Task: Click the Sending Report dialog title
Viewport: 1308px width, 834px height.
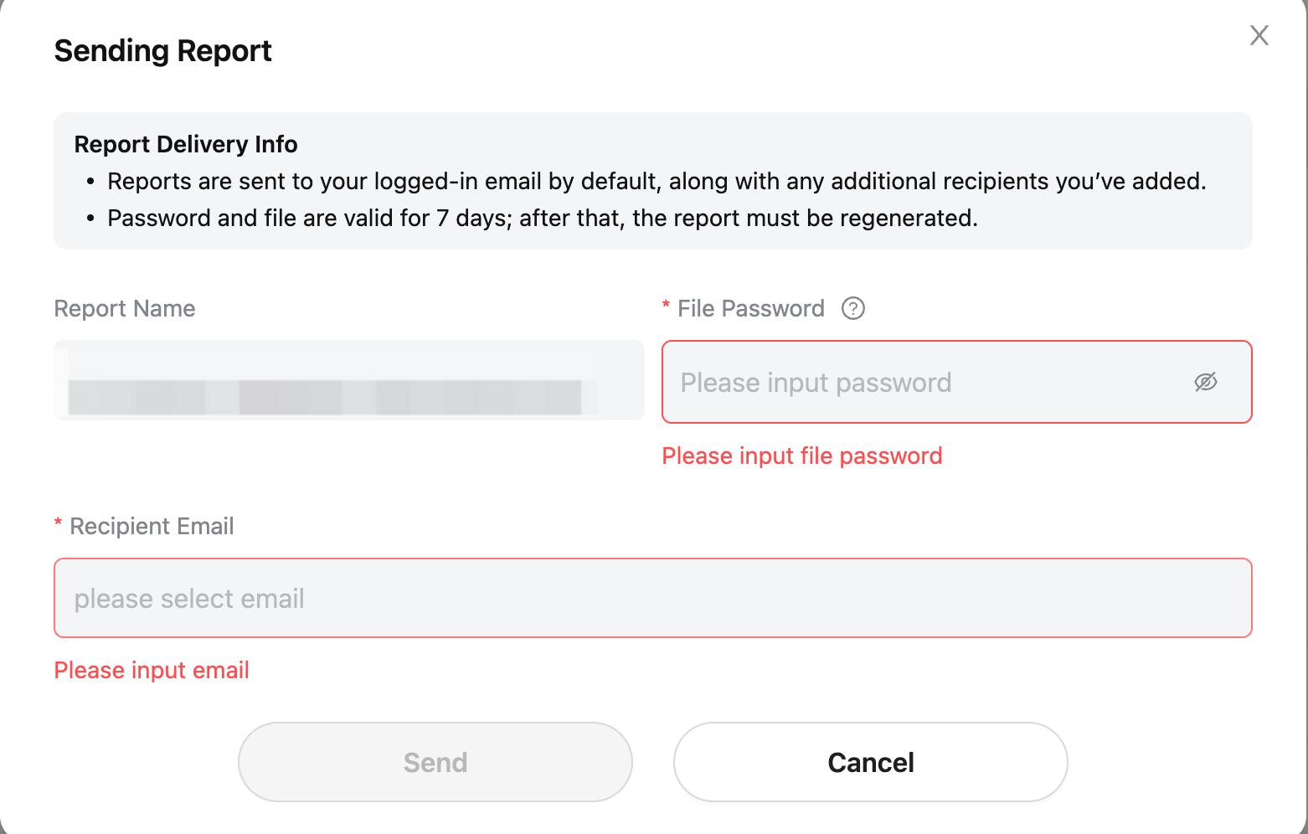Action: coord(162,51)
